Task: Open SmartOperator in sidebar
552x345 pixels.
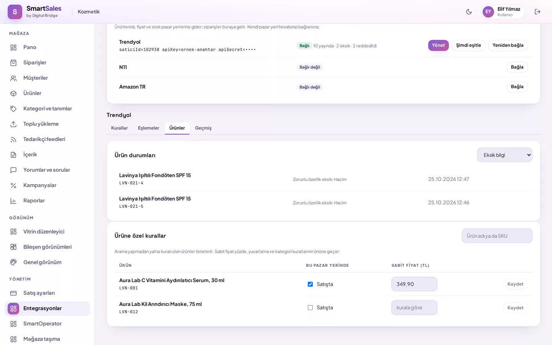Action: tap(47, 324)
